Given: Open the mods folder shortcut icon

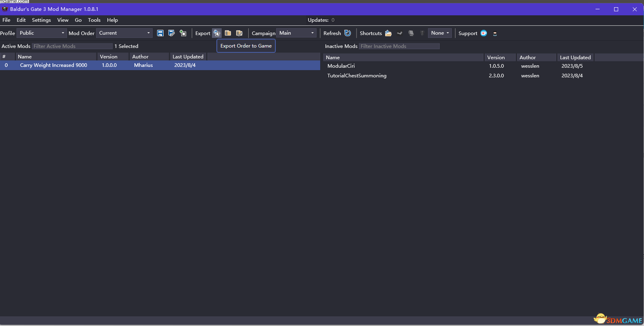Looking at the screenshot, I should pyautogui.click(x=388, y=33).
